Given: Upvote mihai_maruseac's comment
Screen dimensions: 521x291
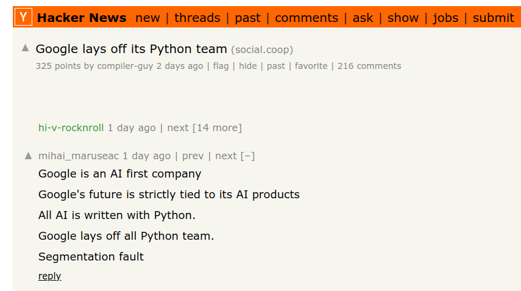Looking at the screenshot, I should tap(28, 156).
